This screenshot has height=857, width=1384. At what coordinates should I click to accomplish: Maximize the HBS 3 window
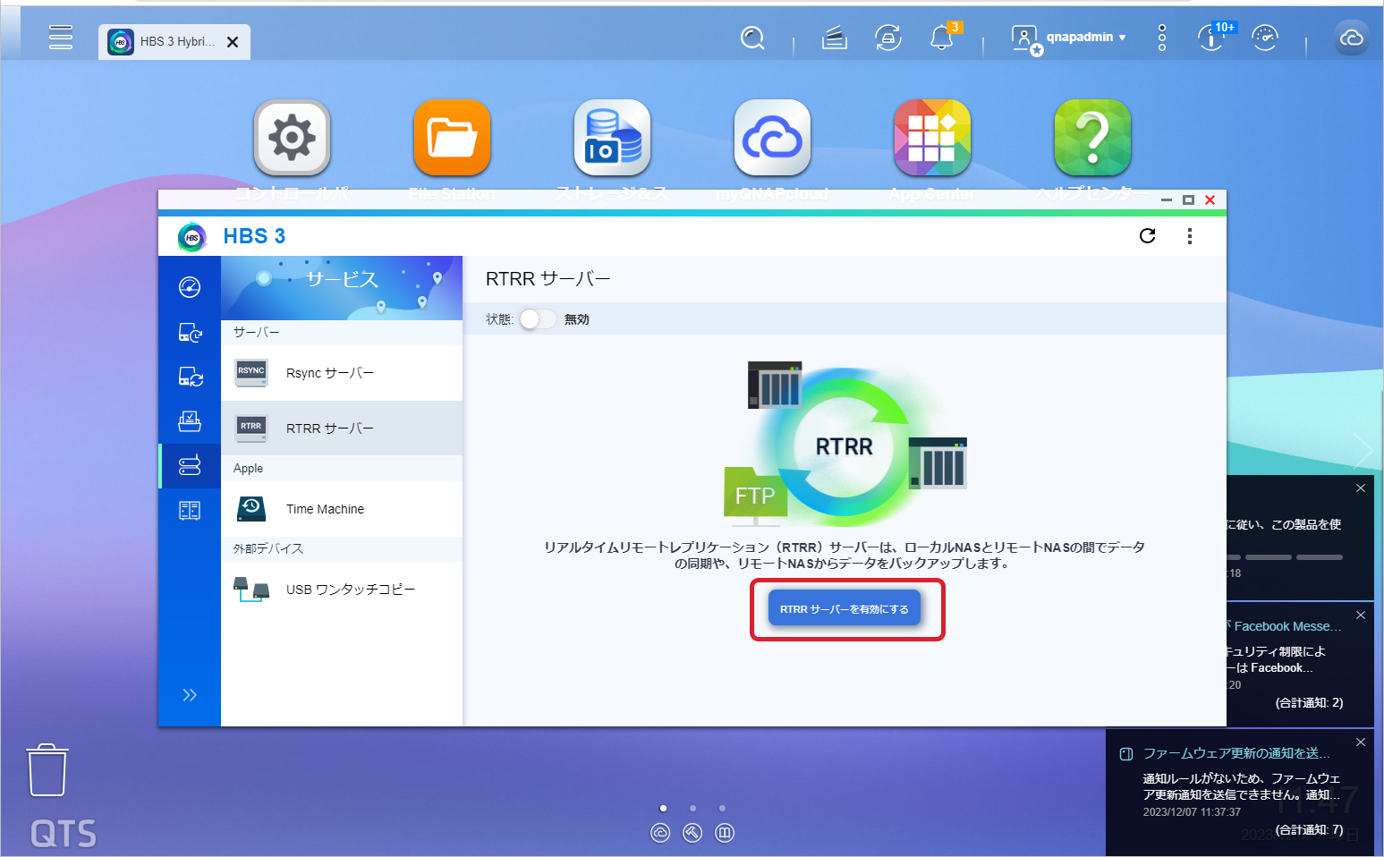1188,200
